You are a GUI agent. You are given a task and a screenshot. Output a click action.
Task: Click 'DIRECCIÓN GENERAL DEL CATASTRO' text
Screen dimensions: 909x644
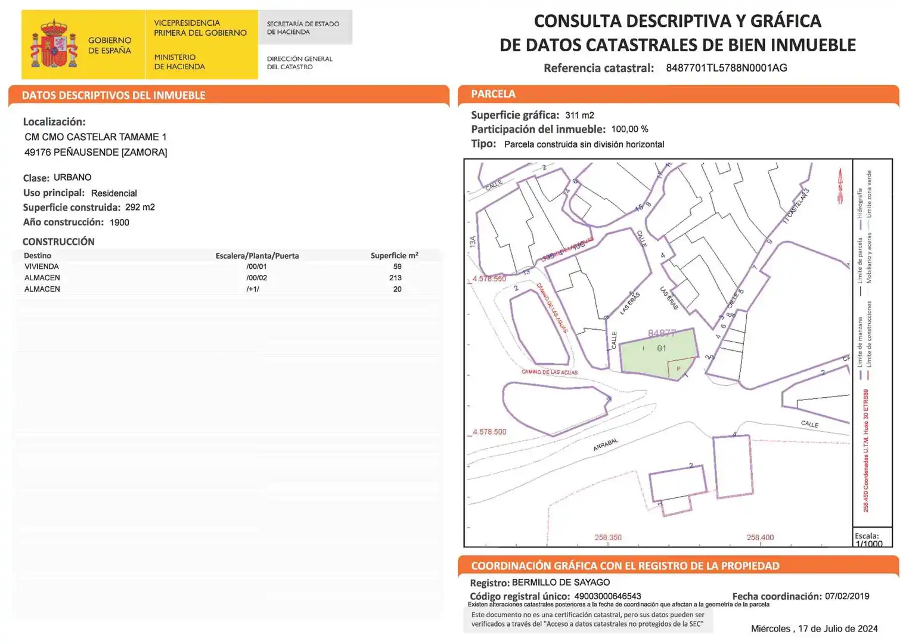[x=299, y=63]
